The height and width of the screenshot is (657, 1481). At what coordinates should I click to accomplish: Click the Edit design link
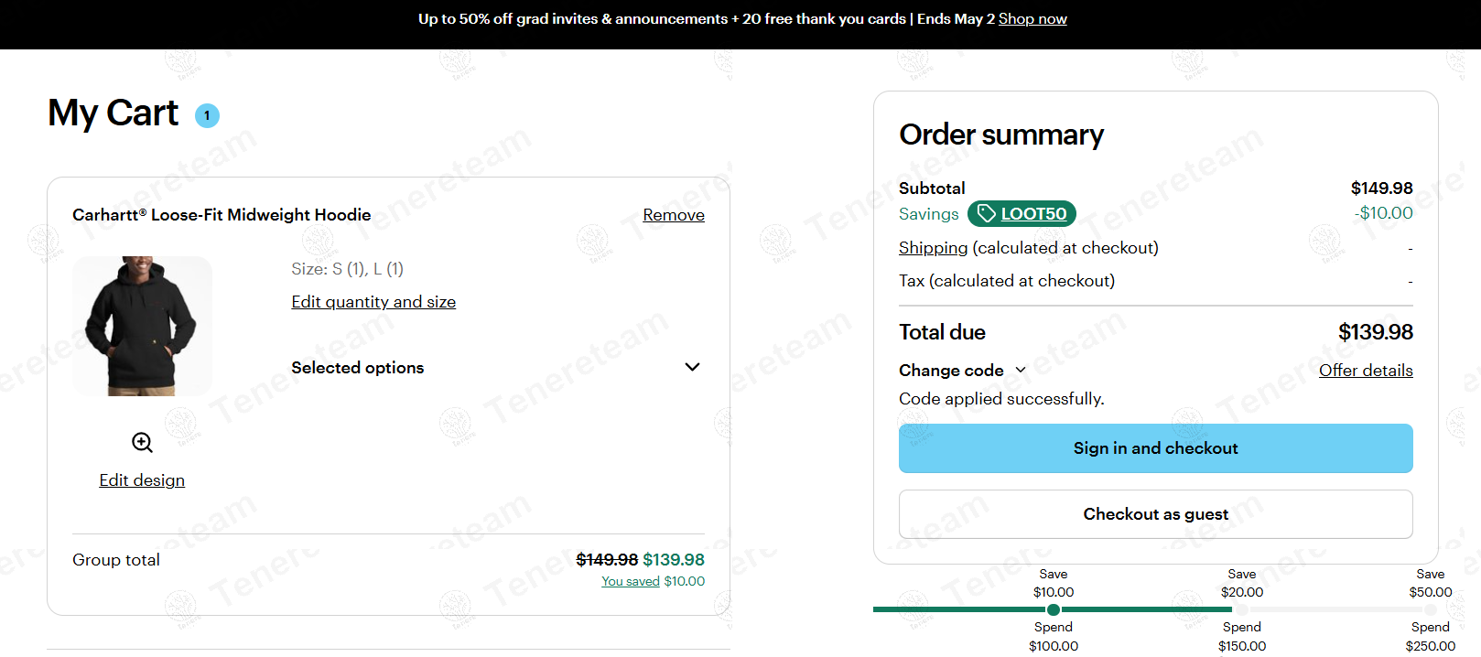142,480
